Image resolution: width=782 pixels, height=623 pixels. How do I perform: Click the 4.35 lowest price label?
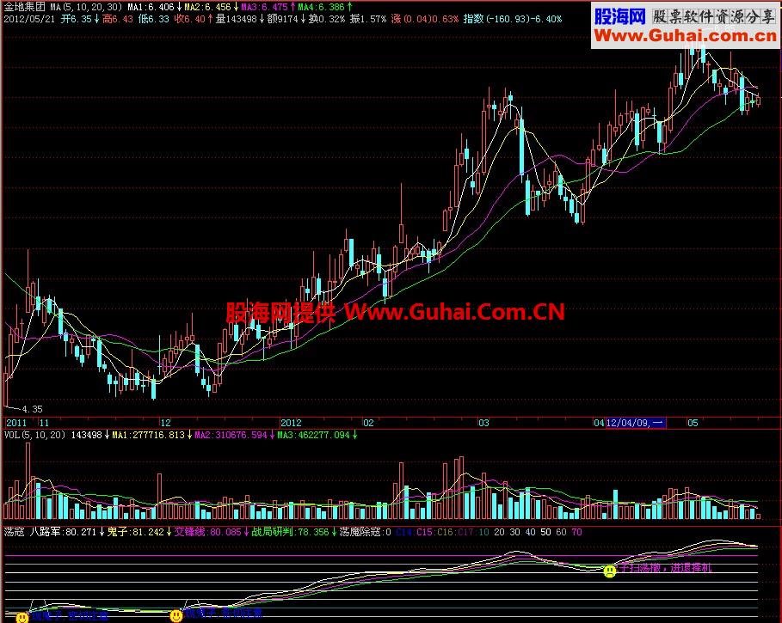[32, 409]
